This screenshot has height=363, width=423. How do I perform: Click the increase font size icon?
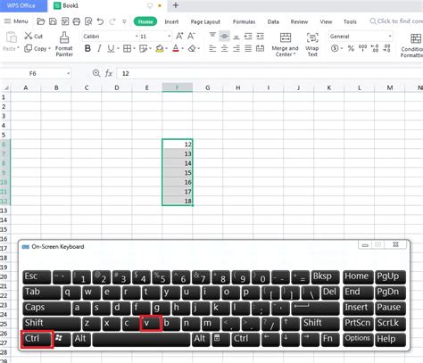pos(179,37)
